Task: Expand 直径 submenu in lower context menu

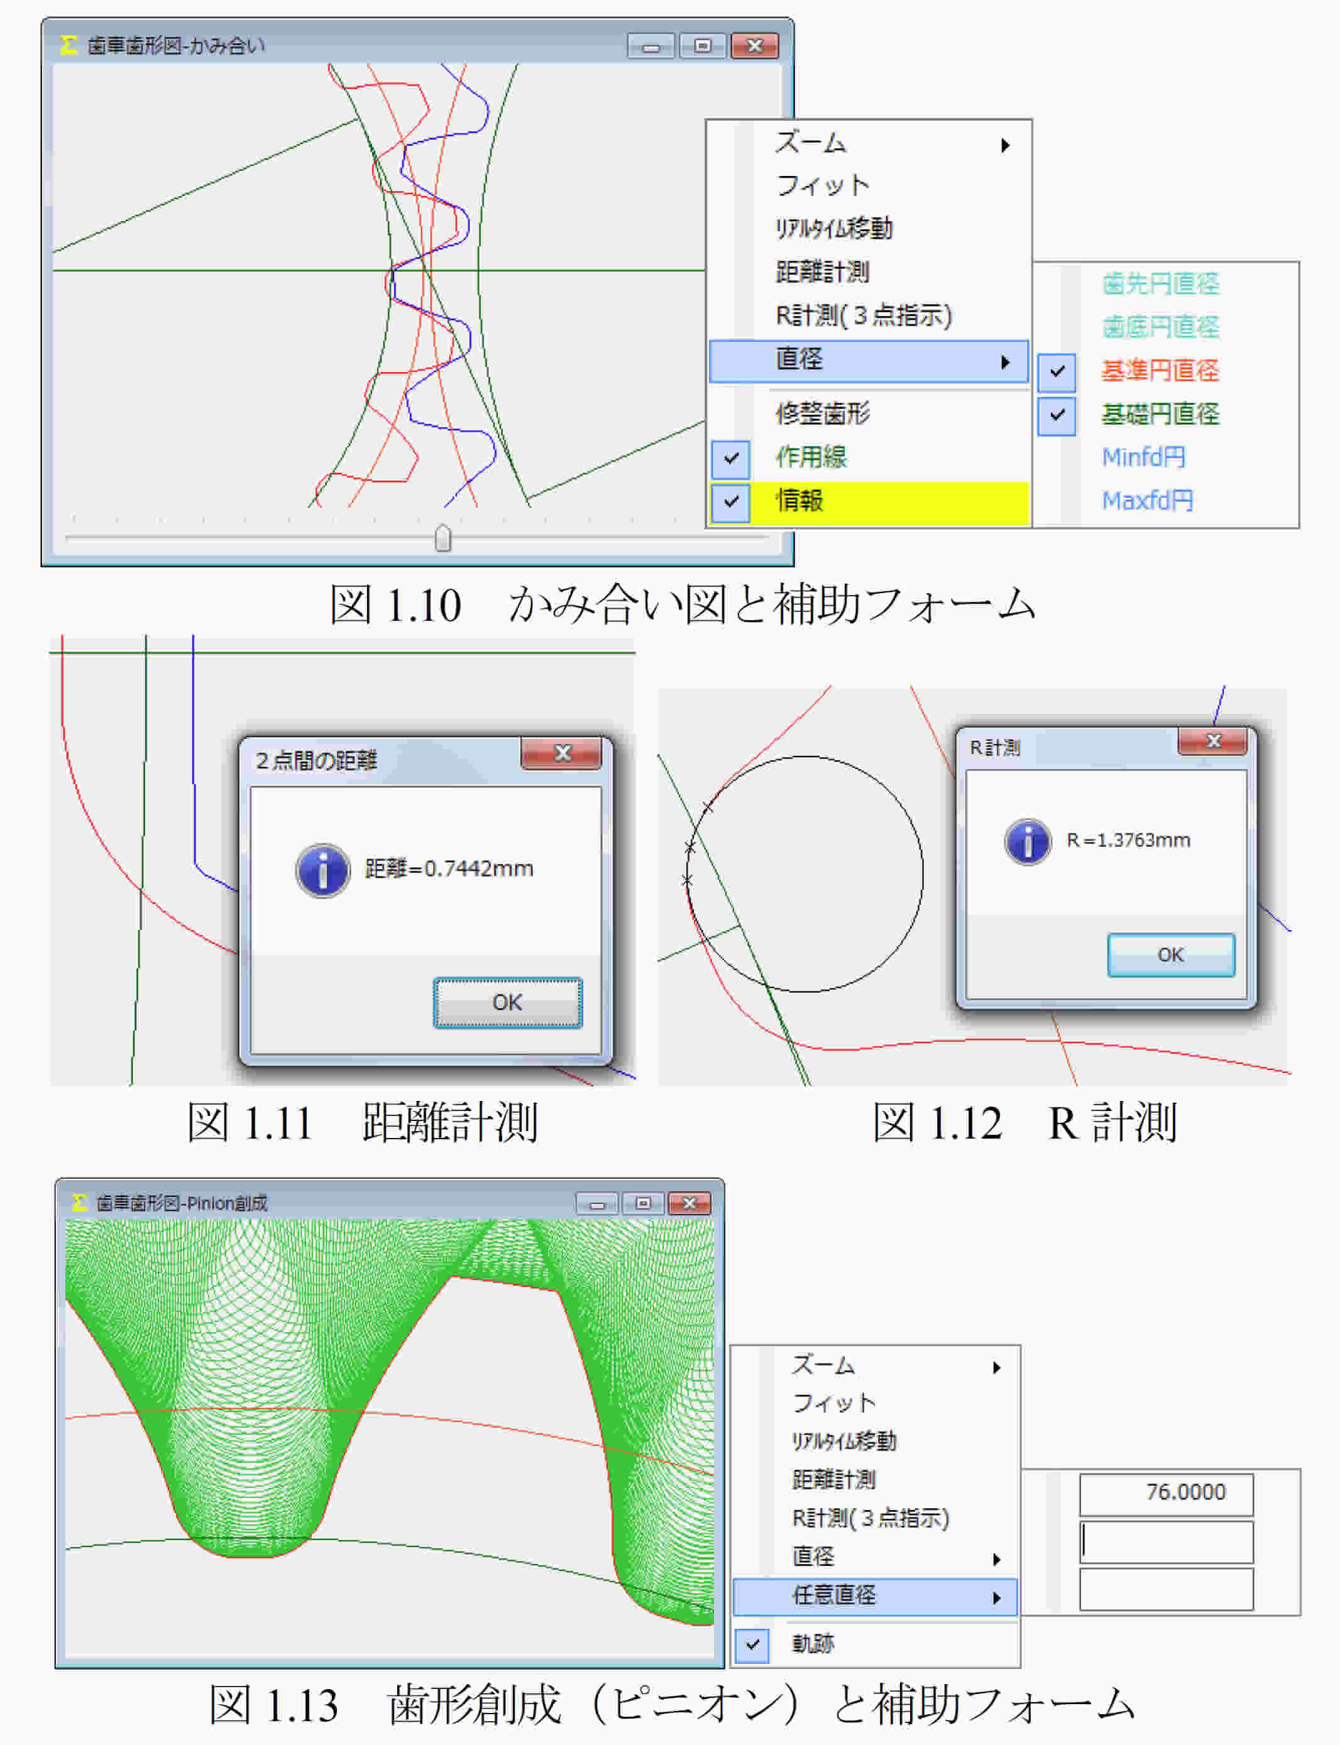Action: tap(875, 1556)
